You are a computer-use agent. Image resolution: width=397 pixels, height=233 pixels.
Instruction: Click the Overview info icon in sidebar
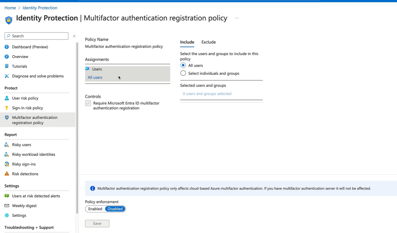click(7, 57)
